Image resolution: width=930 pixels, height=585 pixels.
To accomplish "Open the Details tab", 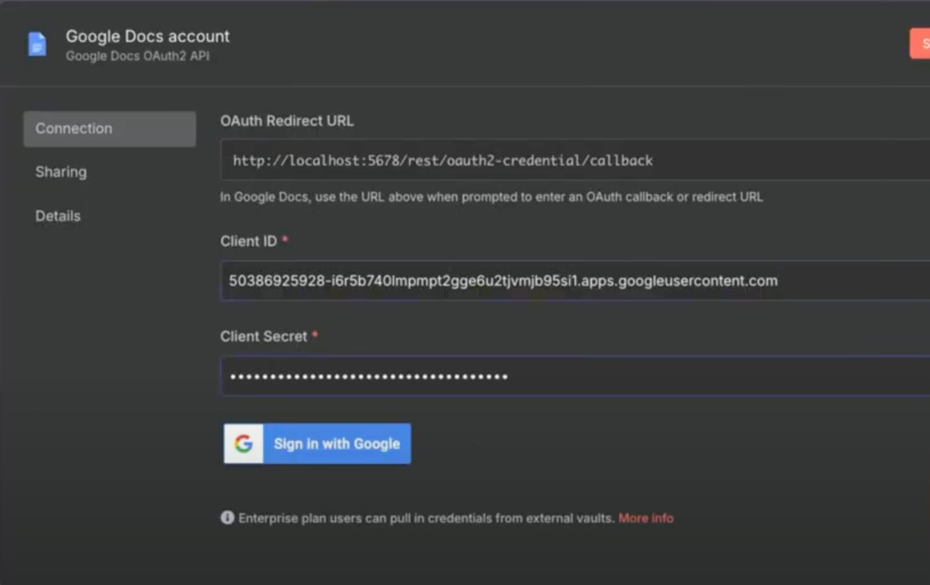I will tap(58, 216).
